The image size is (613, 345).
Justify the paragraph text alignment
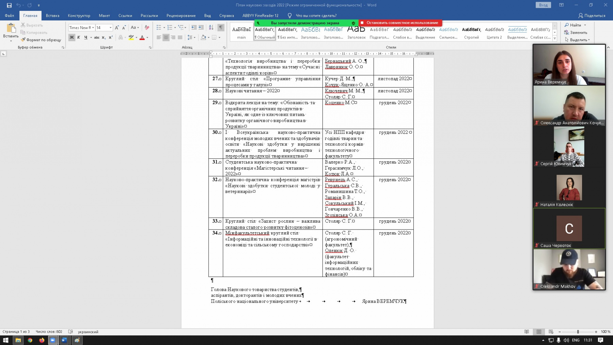point(180,37)
